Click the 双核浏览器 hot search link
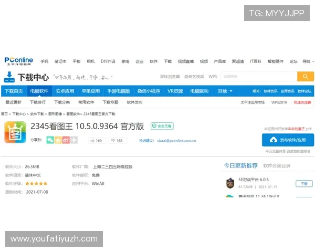Viewport: 315px width, 252px height. click(170, 77)
